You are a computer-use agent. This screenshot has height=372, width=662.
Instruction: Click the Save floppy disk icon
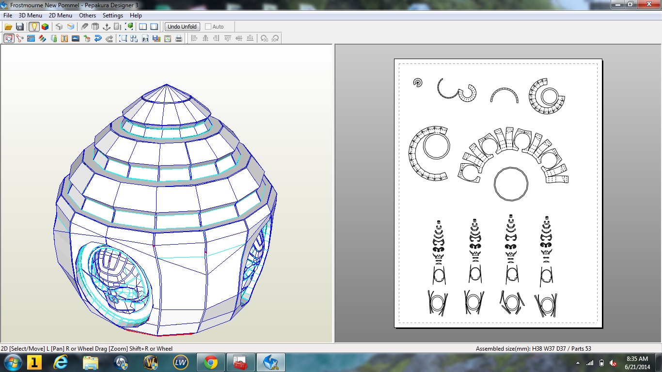pos(20,27)
